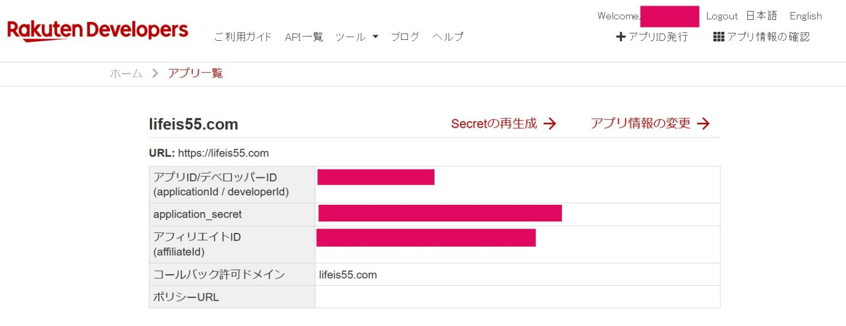
Task: Open the ブログ navigation item
Action: pos(405,37)
